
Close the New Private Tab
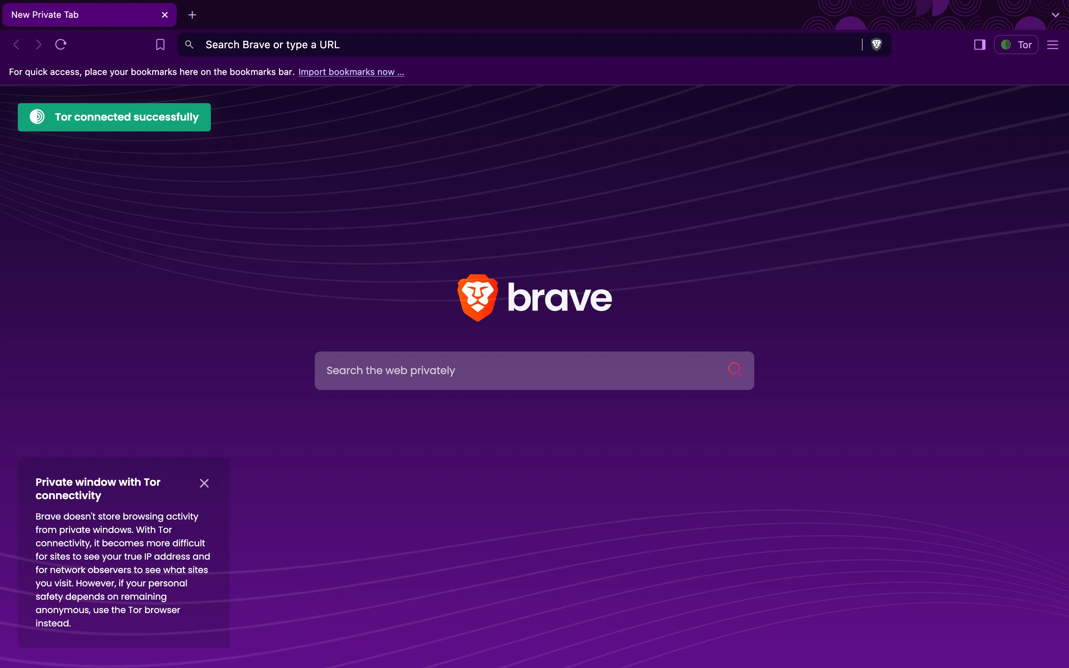click(165, 15)
